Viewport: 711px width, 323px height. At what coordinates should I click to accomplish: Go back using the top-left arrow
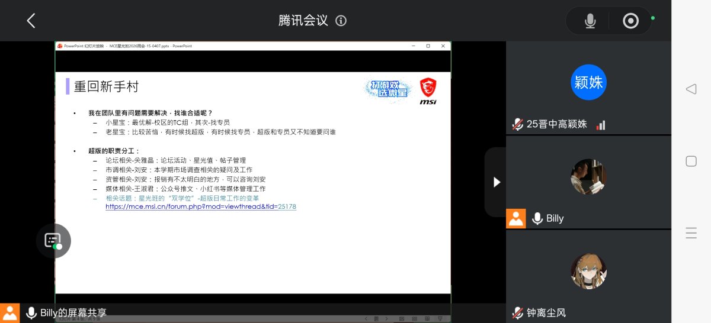pos(31,21)
